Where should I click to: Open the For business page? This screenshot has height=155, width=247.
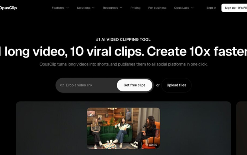coord(157,8)
